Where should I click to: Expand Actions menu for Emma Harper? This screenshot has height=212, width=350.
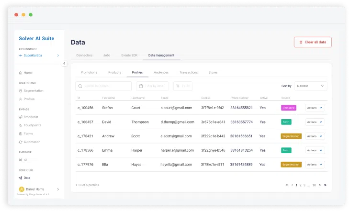(315, 150)
